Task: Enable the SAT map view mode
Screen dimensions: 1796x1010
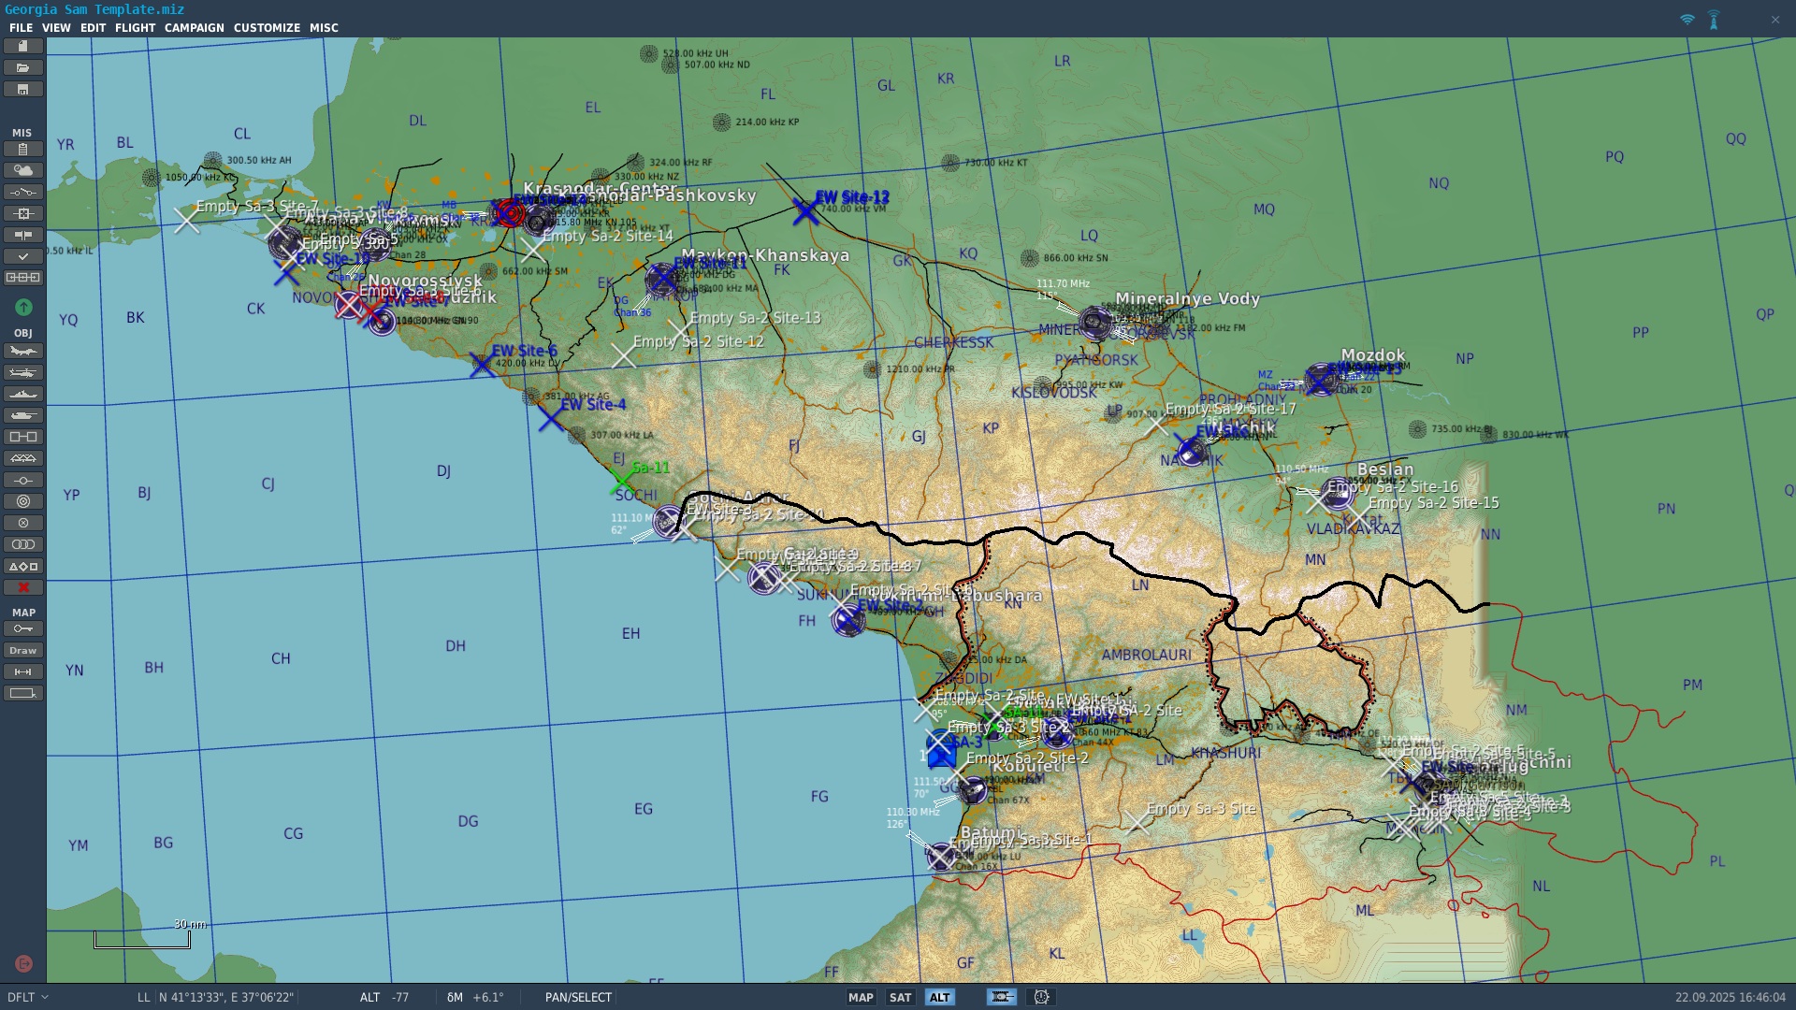Action: click(900, 997)
